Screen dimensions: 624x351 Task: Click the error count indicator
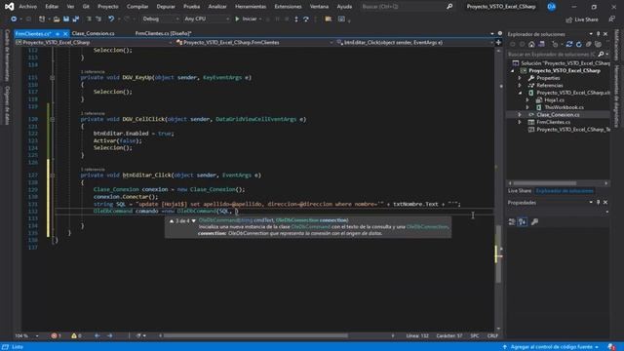click(x=57, y=335)
